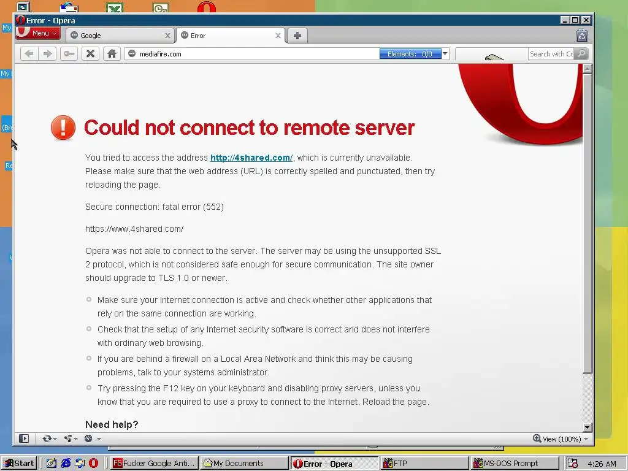The height and width of the screenshot is (471, 628).
Task: Switch to Fucker Google Anti taskbar window
Action: tap(154, 464)
